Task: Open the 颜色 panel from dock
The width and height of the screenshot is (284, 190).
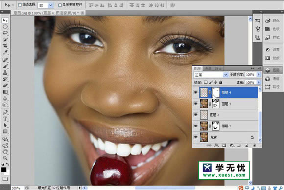Action: coord(272,21)
